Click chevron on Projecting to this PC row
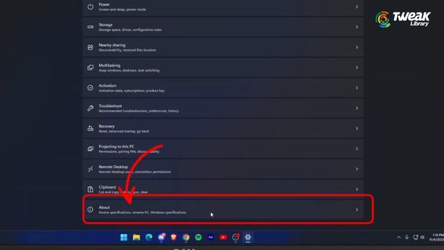 (x=357, y=149)
